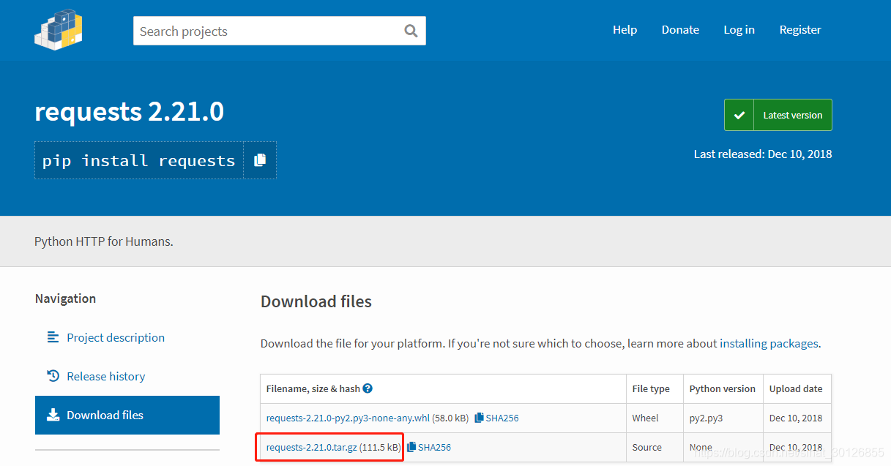This screenshot has width=891, height=466.
Task: Click the 'Source' file type cell
Action: coord(647,447)
